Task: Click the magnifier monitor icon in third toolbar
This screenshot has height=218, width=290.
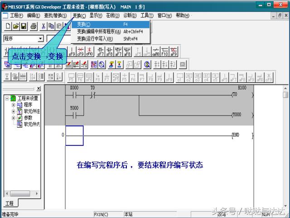Action: coord(147,64)
